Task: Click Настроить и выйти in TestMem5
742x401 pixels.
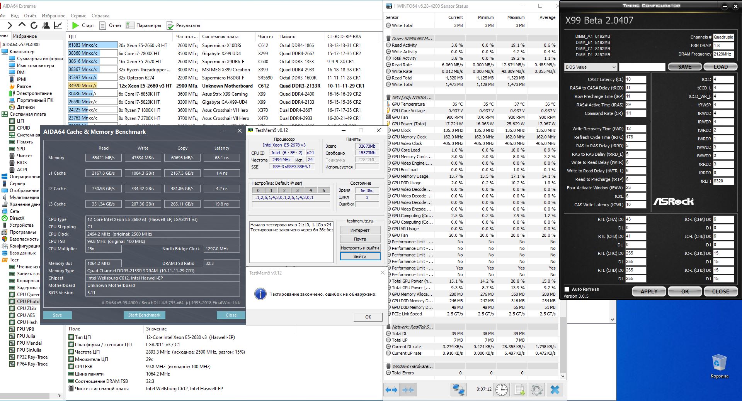Action: point(360,248)
